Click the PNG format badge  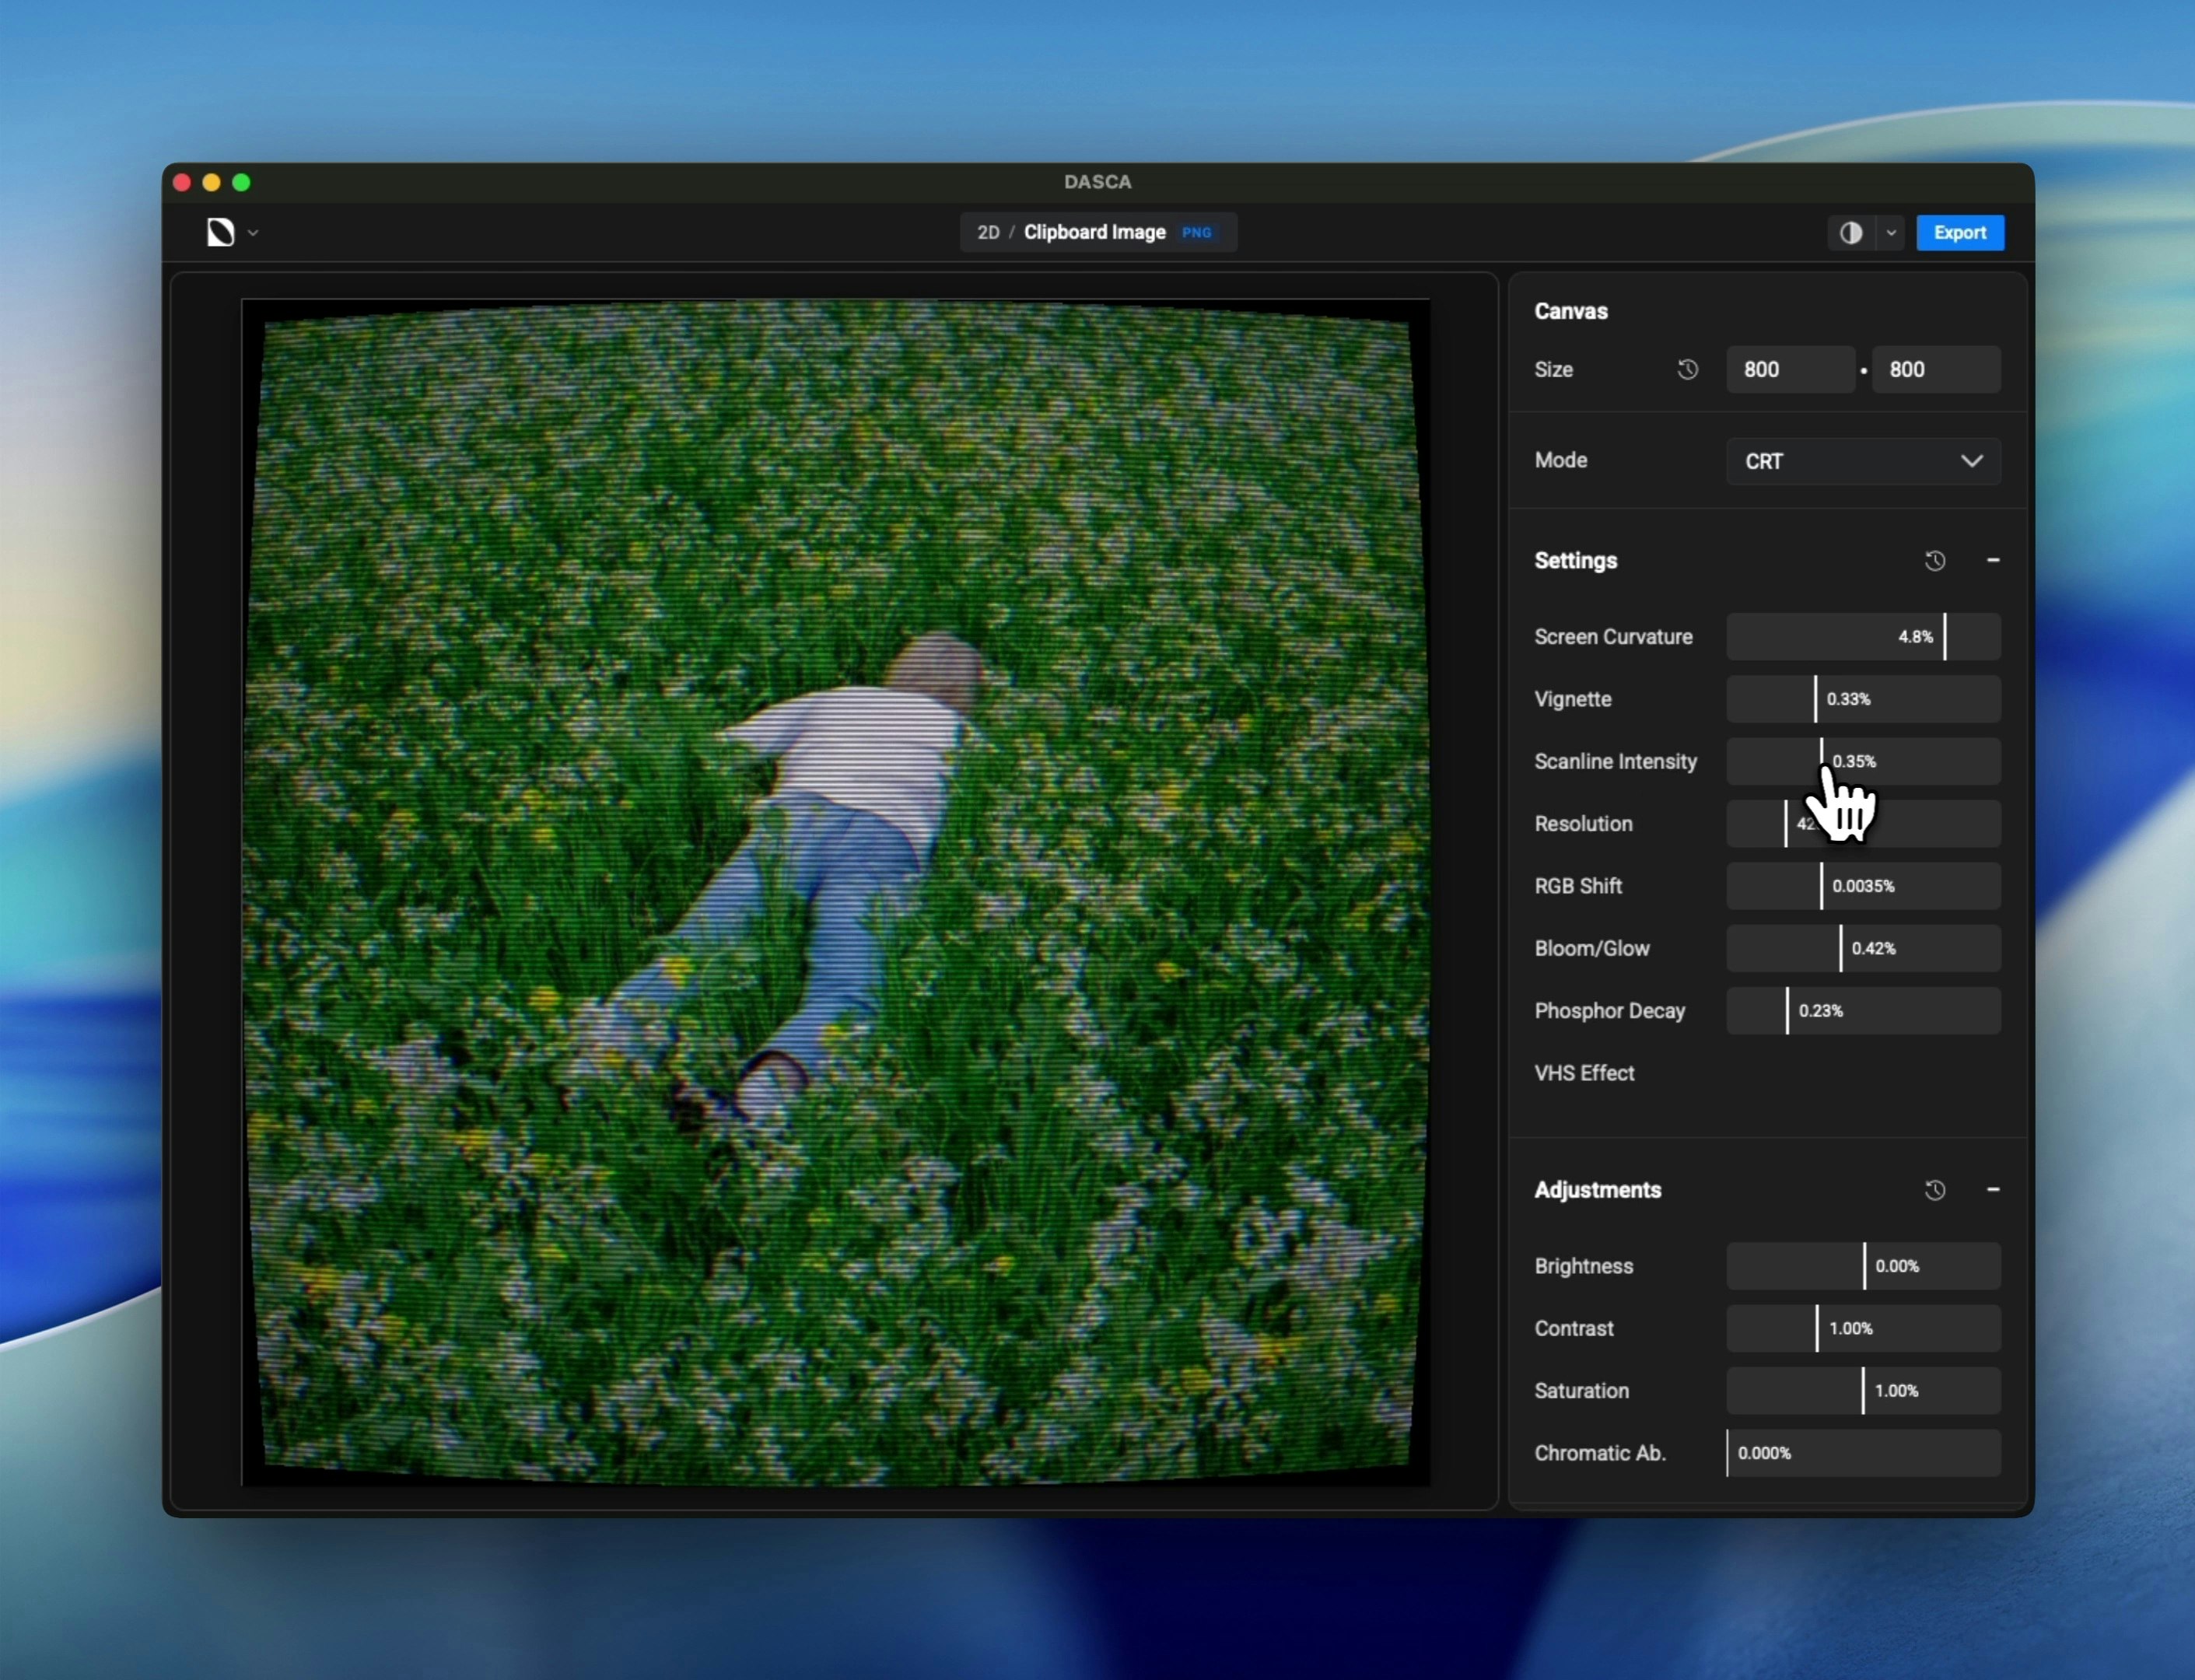pyautogui.click(x=1196, y=232)
